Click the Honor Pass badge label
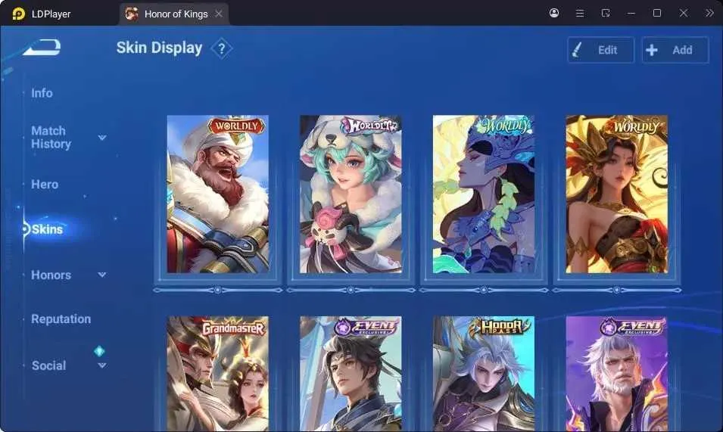 (500, 327)
